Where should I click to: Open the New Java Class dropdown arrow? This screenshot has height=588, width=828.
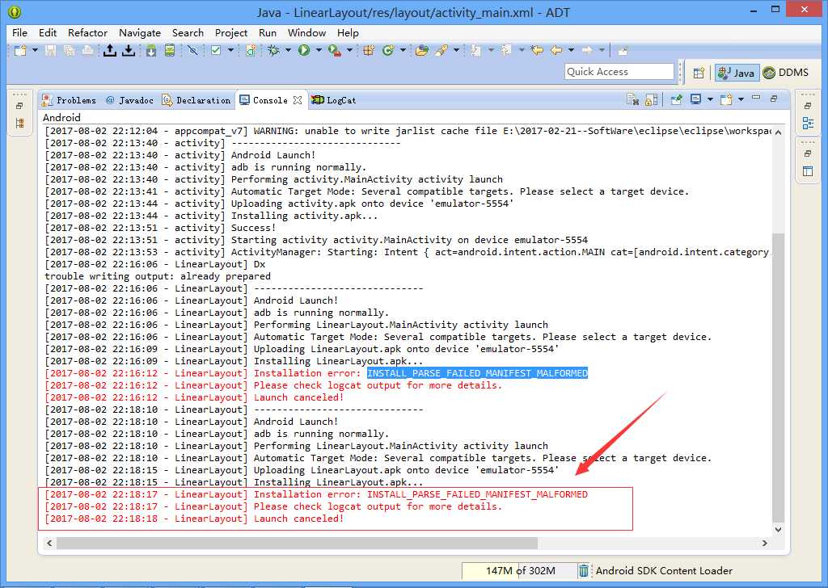[x=403, y=51]
